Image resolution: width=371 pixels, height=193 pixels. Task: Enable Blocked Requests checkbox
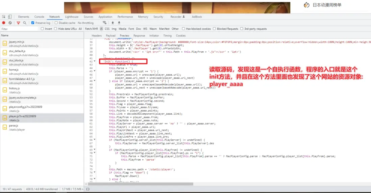[x=214, y=29]
